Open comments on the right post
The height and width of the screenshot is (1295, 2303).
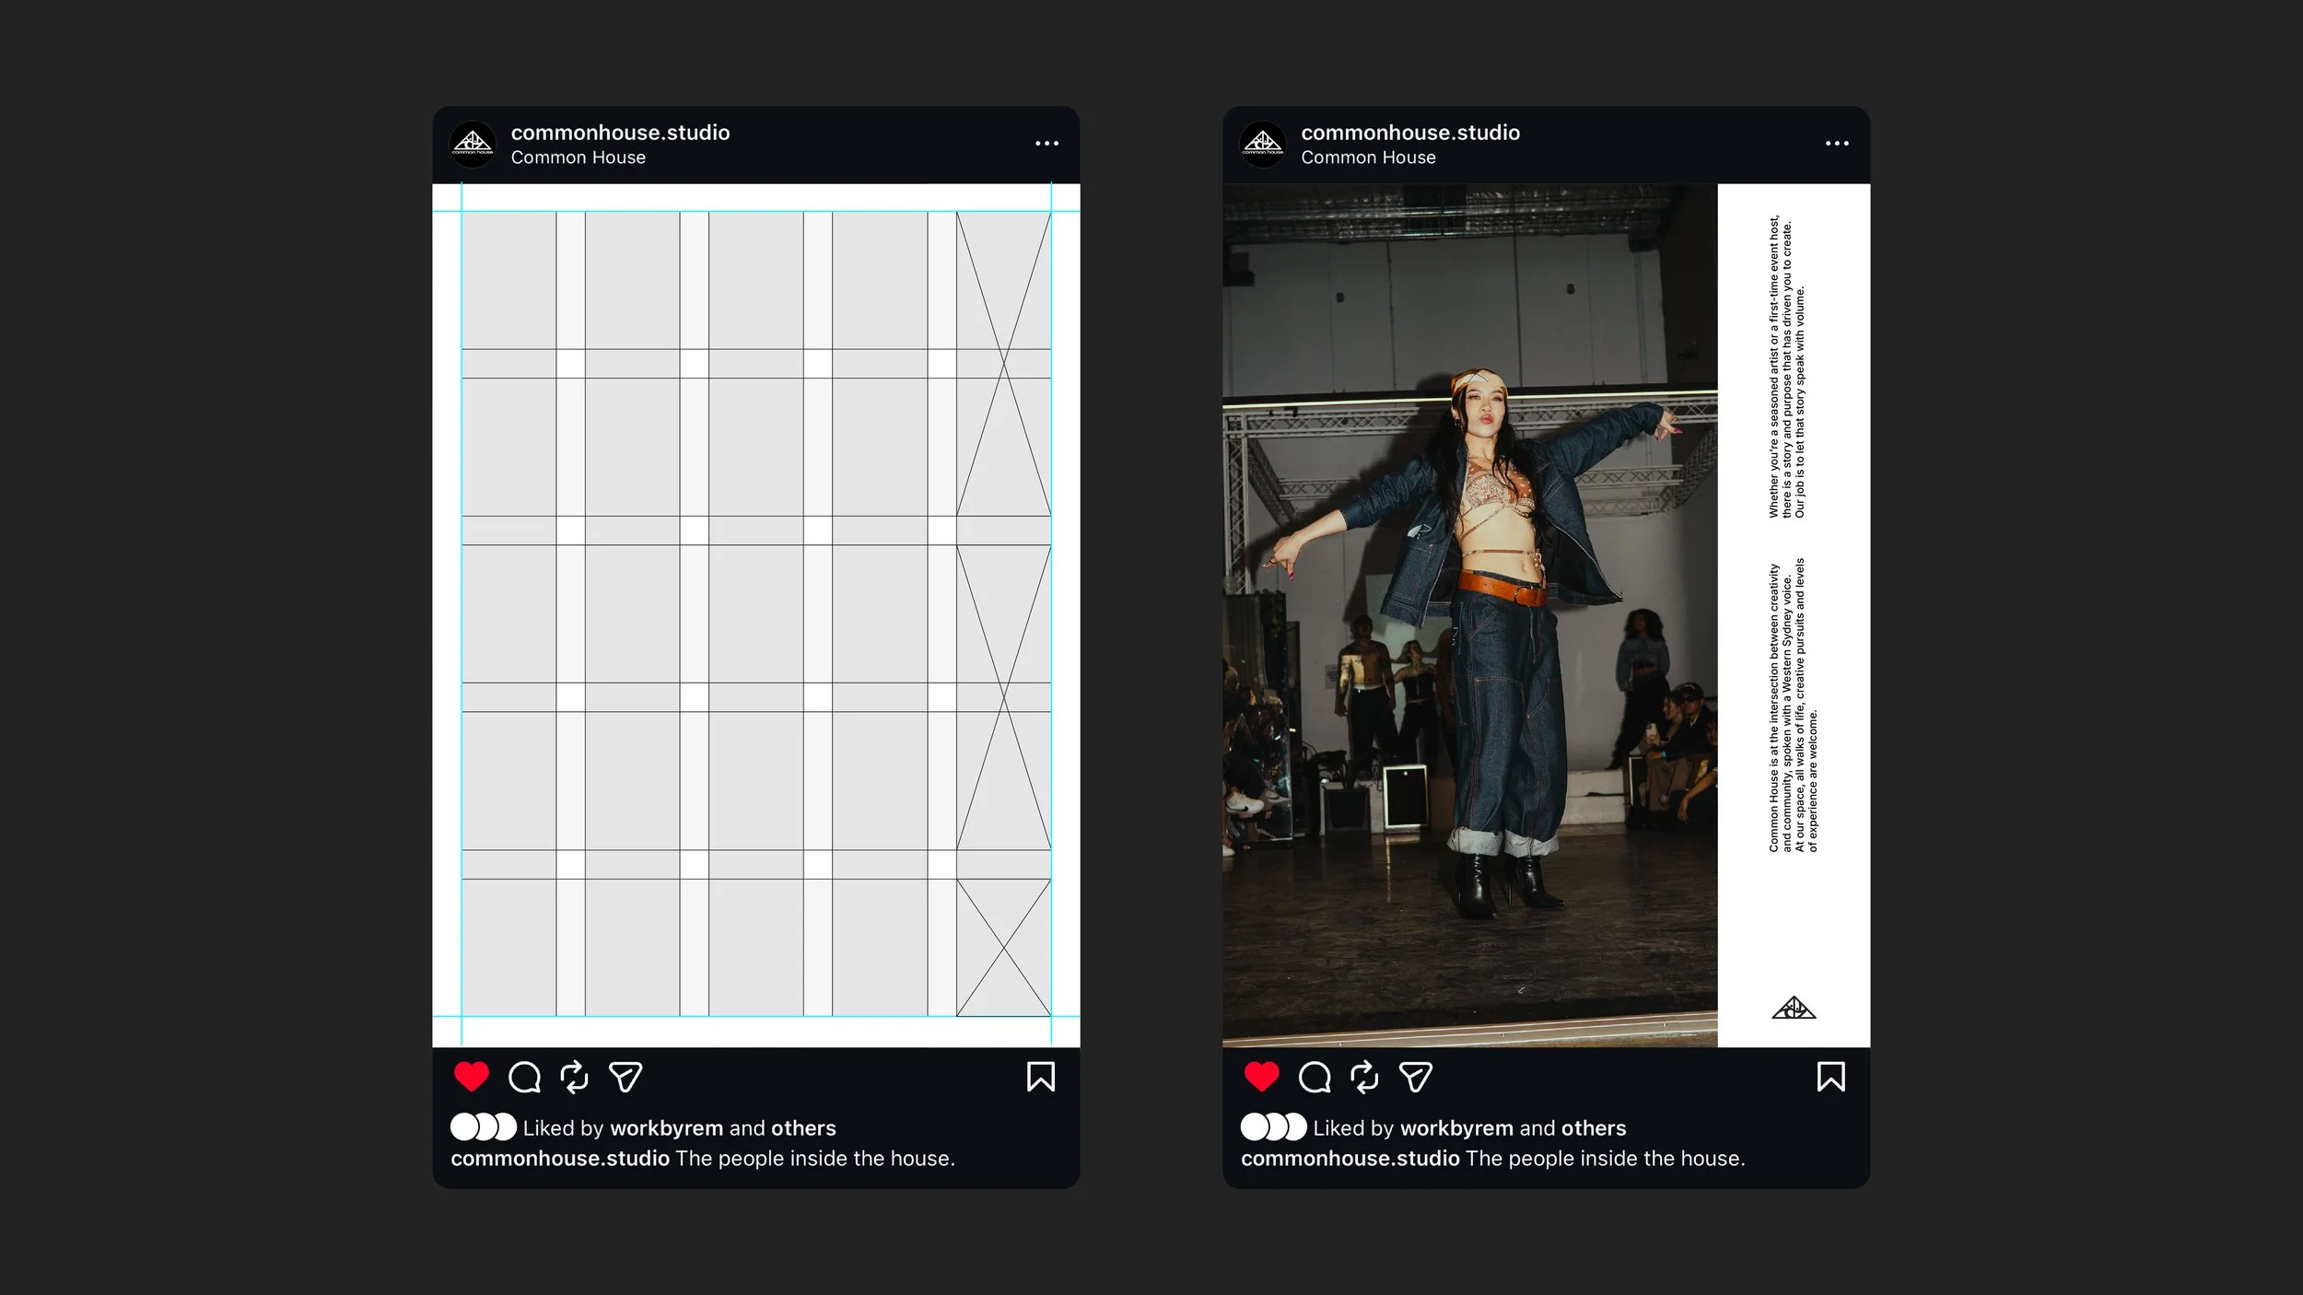pos(1315,1077)
